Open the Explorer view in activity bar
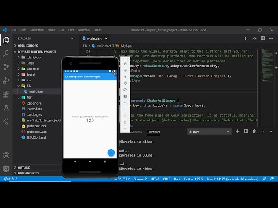Image resolution: width=278 pixels, height=208 pixels. click(x=6, y=40)
